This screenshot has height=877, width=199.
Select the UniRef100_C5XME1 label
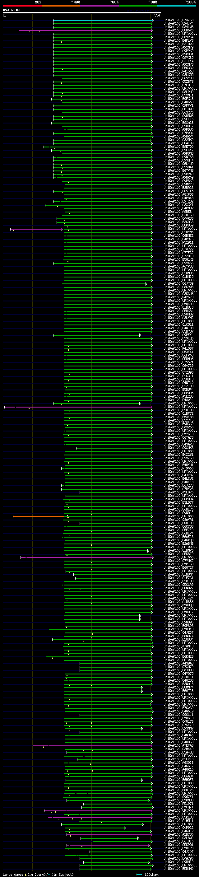point(178,95)
